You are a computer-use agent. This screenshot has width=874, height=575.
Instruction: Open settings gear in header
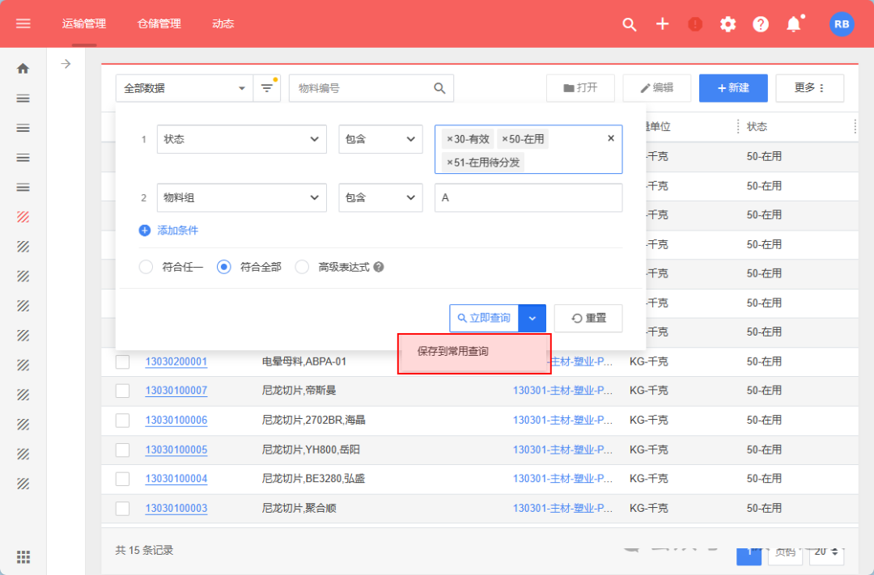pyautogui.click(x=728, y=24)
